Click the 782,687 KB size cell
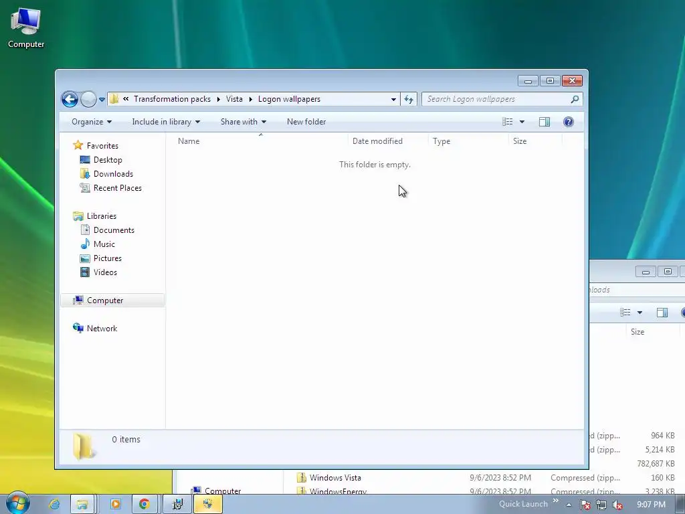Viewport: 685px width, 514px height. (x=656, y=463)
